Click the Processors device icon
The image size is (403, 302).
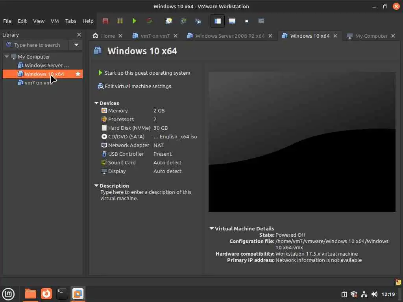[104, 119]
